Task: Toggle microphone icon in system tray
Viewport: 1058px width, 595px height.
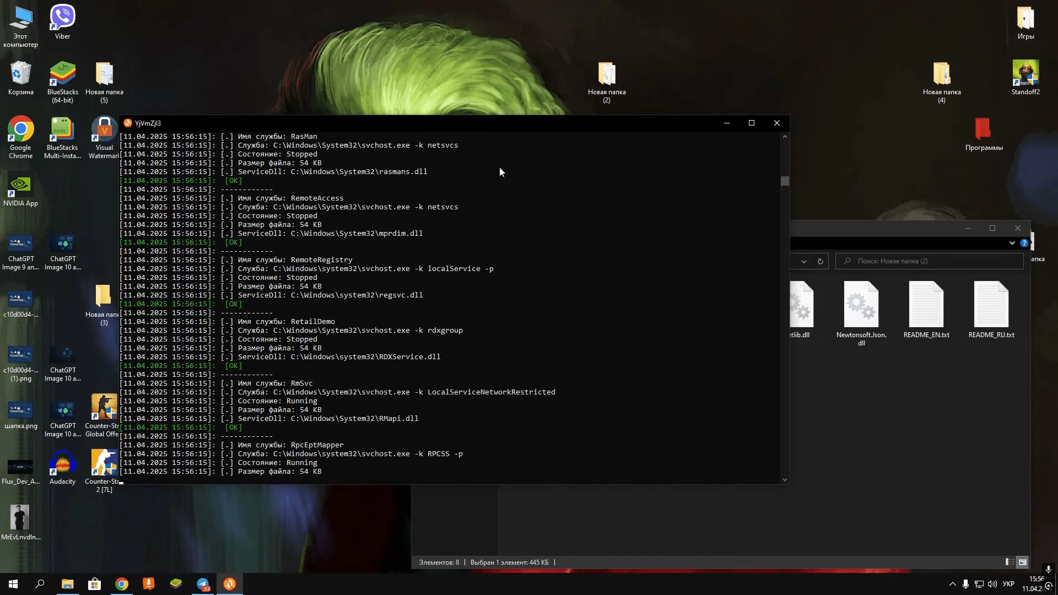Action: point(965,584)
